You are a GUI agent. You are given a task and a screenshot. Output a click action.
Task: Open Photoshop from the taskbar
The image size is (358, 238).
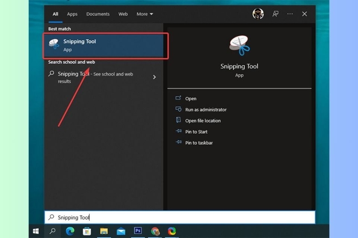[138, 231]
